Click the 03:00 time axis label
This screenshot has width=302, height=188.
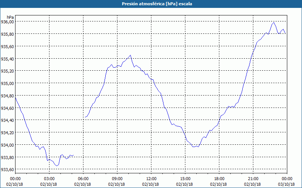tap(49, 179)
